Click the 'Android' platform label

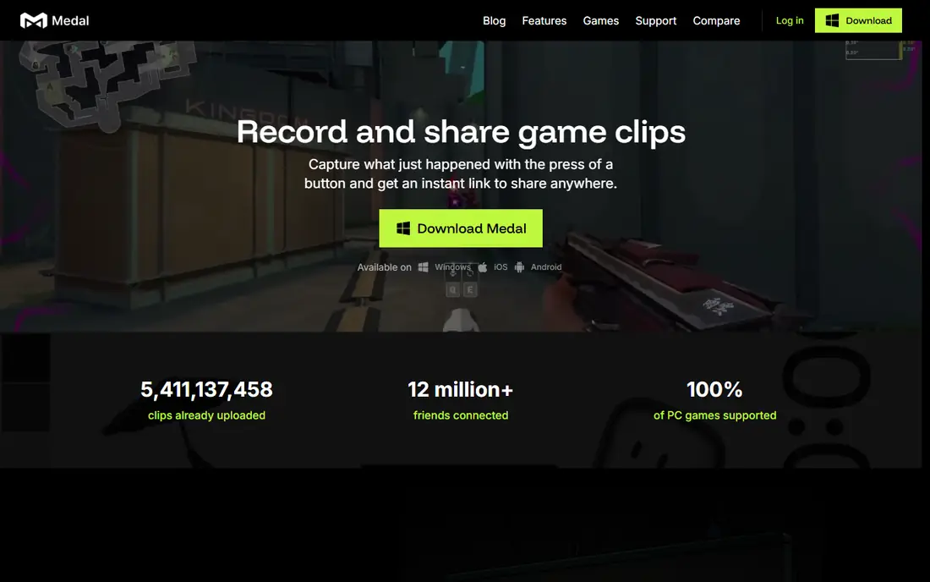[546, 267]
